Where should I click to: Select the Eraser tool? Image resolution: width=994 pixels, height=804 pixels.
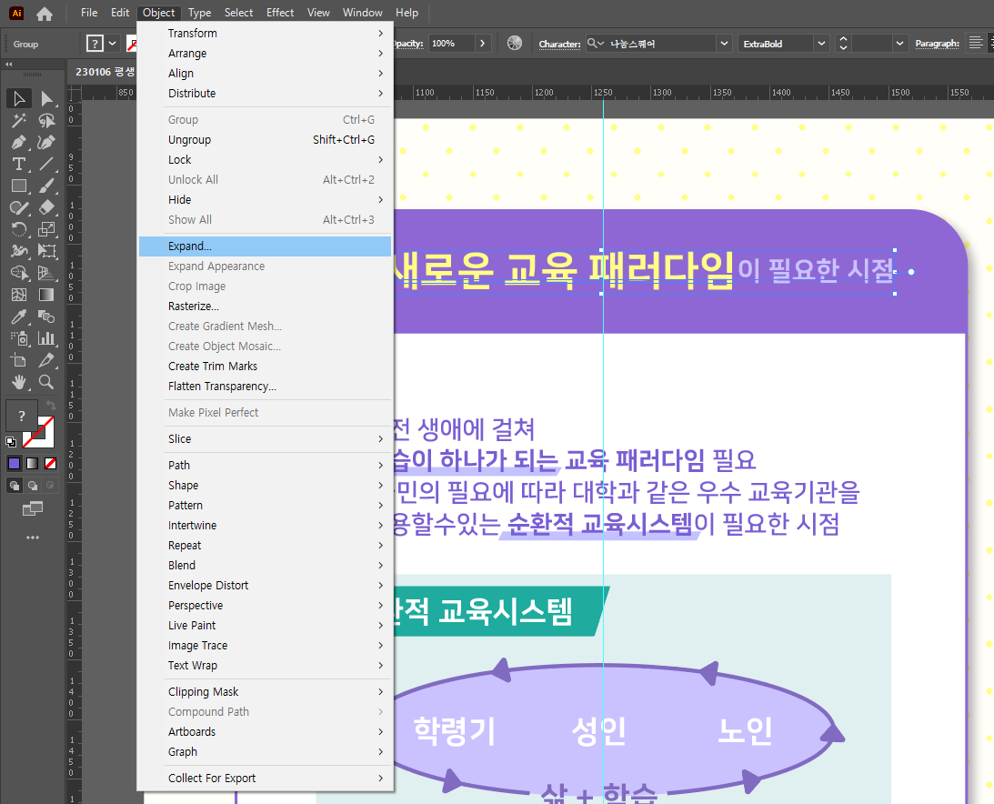coord(46,207)
